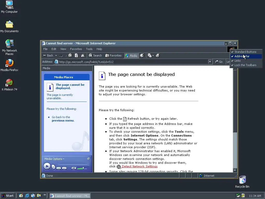The height and width of the screenshot is (199, 265).
Task: Click the Mail toolbar icon
Action: 150,55
